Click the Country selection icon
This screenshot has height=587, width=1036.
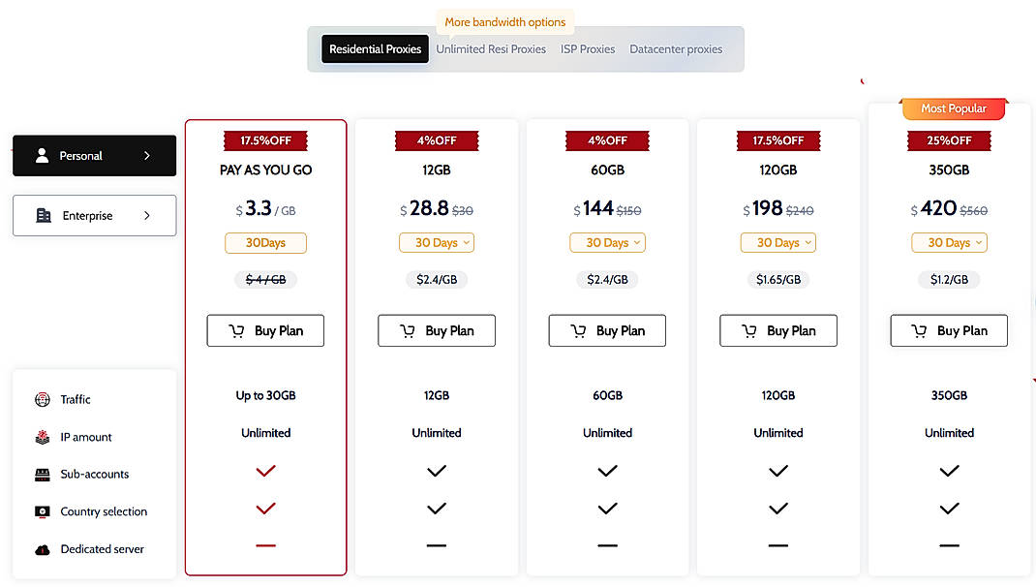tap(43, 510)
